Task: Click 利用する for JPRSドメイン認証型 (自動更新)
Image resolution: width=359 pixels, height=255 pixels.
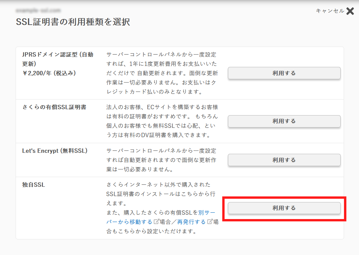Action: [x=284, y=73]
